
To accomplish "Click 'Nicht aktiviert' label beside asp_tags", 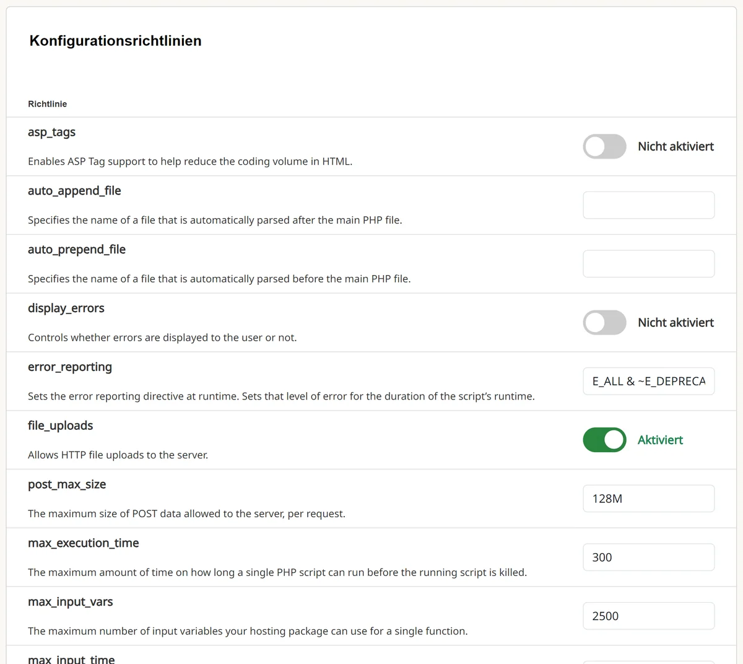I will (x=676, y=146).
